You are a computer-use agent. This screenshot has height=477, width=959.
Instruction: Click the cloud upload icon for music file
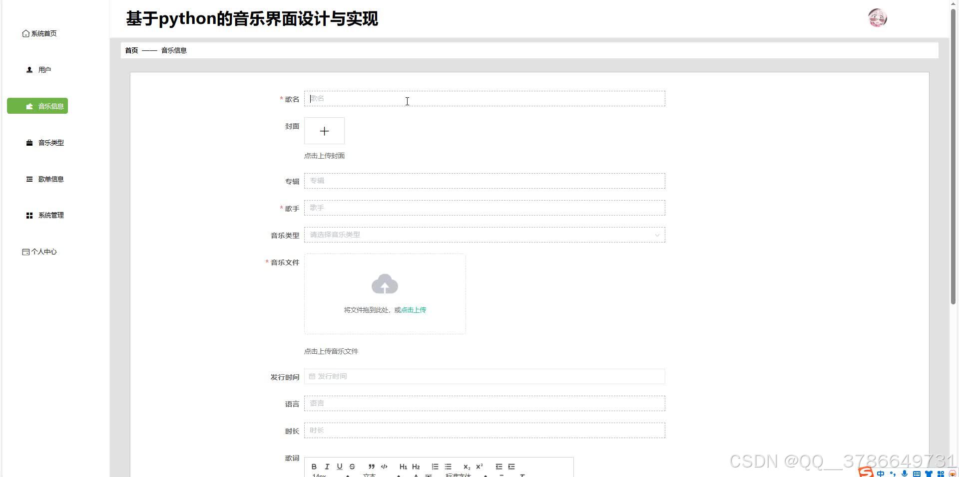click(385, 284)
